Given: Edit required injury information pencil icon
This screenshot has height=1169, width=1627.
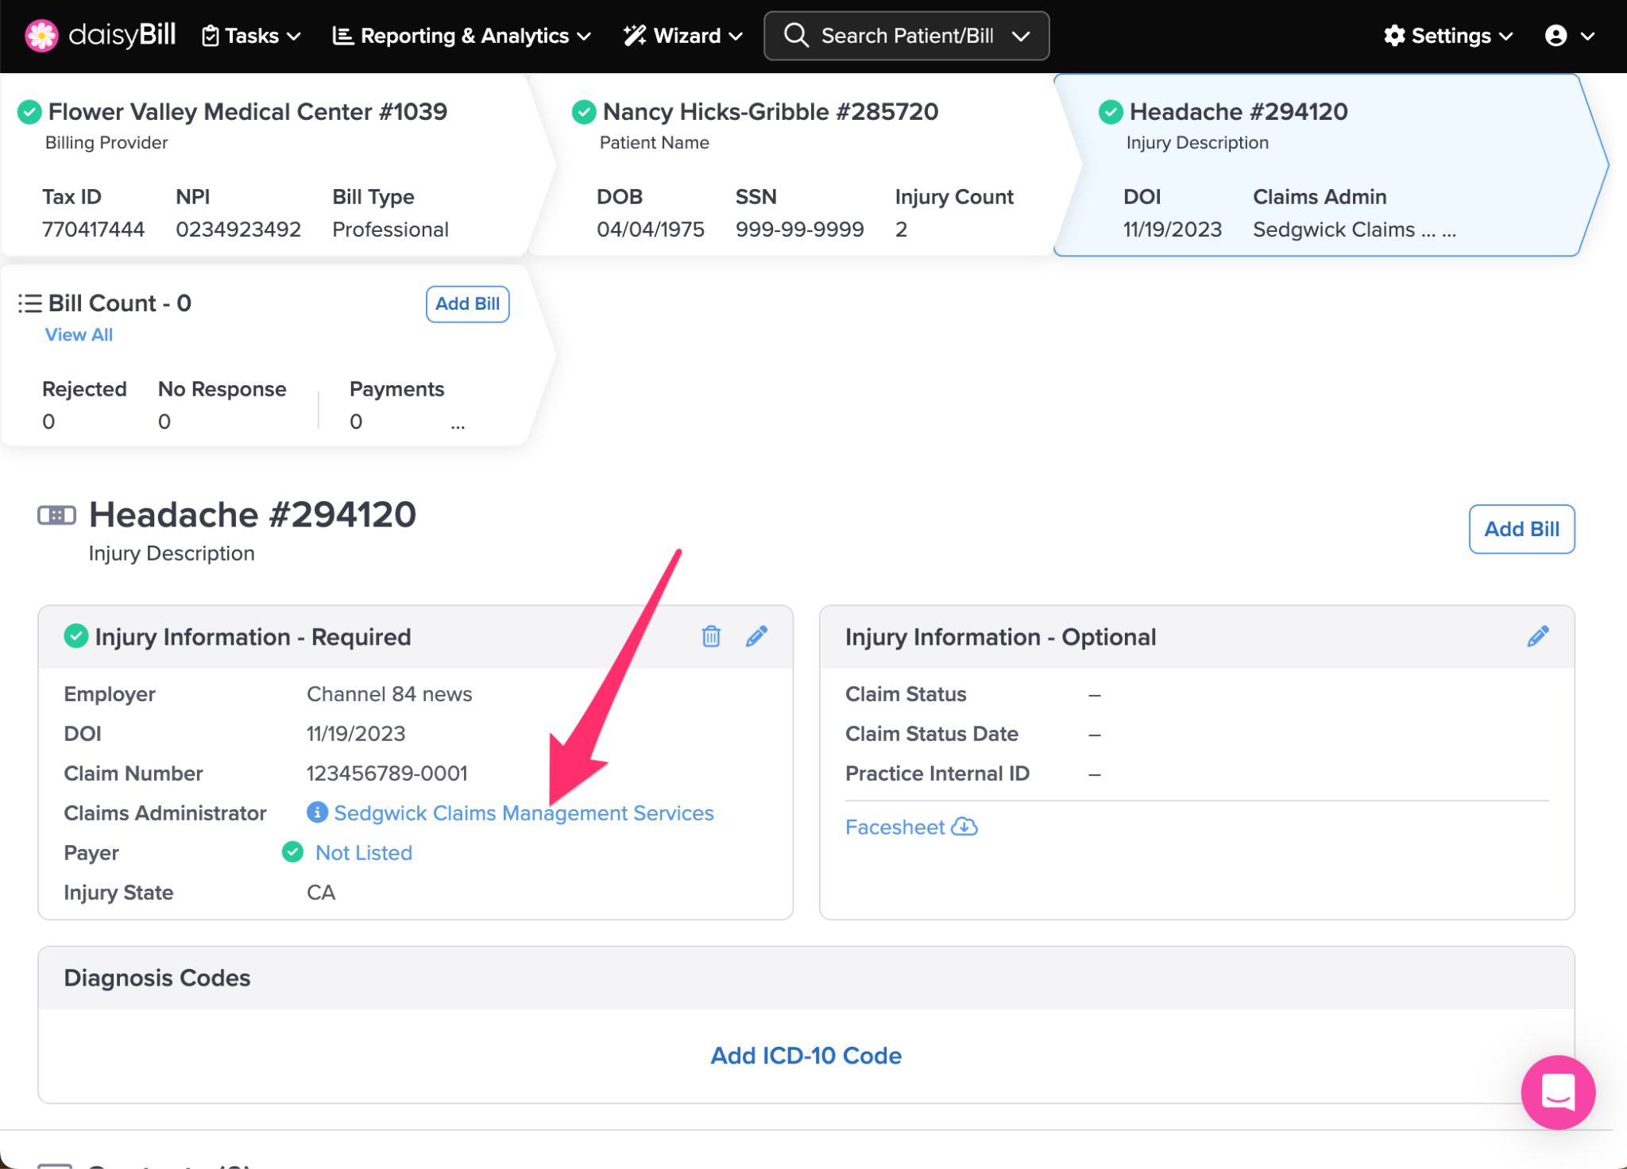Looking at the screenshot, I should click(756, 636).
